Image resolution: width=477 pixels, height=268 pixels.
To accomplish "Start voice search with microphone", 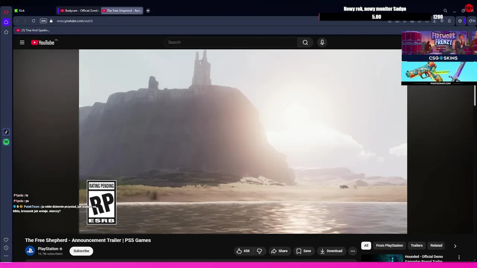I will click(x=322, y=42).
